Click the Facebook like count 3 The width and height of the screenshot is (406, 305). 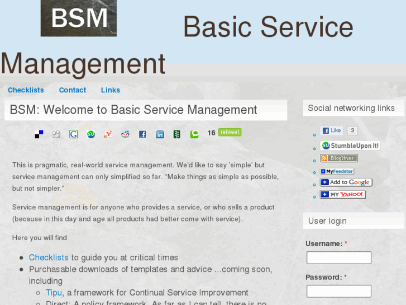pos(352,130)
